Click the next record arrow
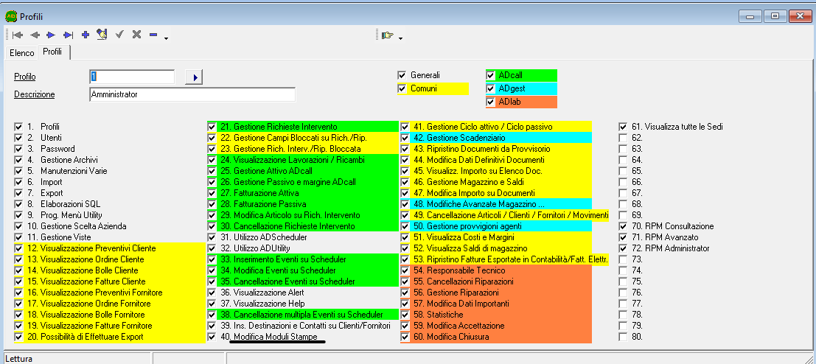 coord(51,35)
